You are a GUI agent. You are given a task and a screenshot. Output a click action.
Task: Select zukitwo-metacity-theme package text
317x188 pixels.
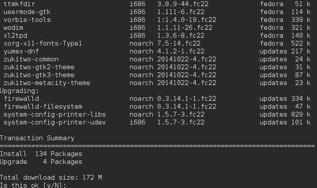pyautogui.click(x=47, y=83)
